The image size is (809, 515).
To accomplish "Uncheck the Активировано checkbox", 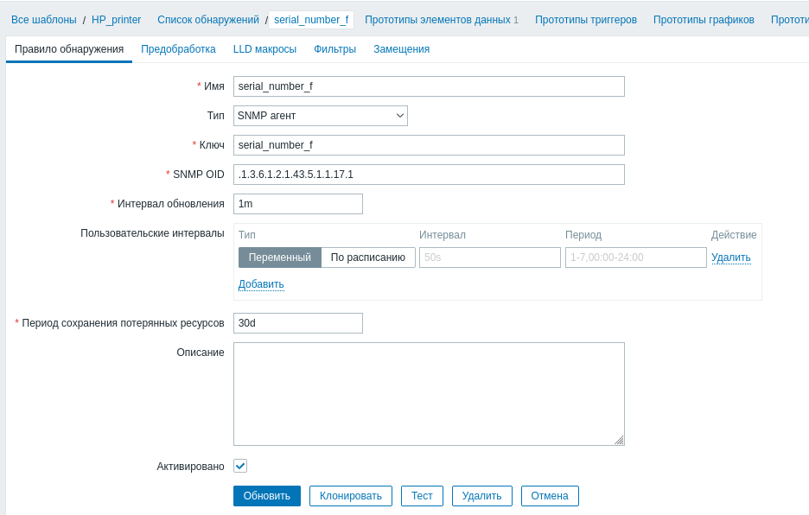I will pyautogui.click(x=239, y=466).
